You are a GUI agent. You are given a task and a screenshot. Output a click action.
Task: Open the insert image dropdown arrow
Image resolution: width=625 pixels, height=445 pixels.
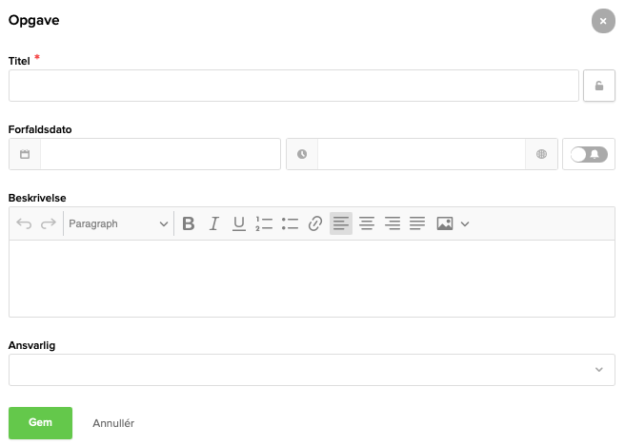(x=465, y=223)
